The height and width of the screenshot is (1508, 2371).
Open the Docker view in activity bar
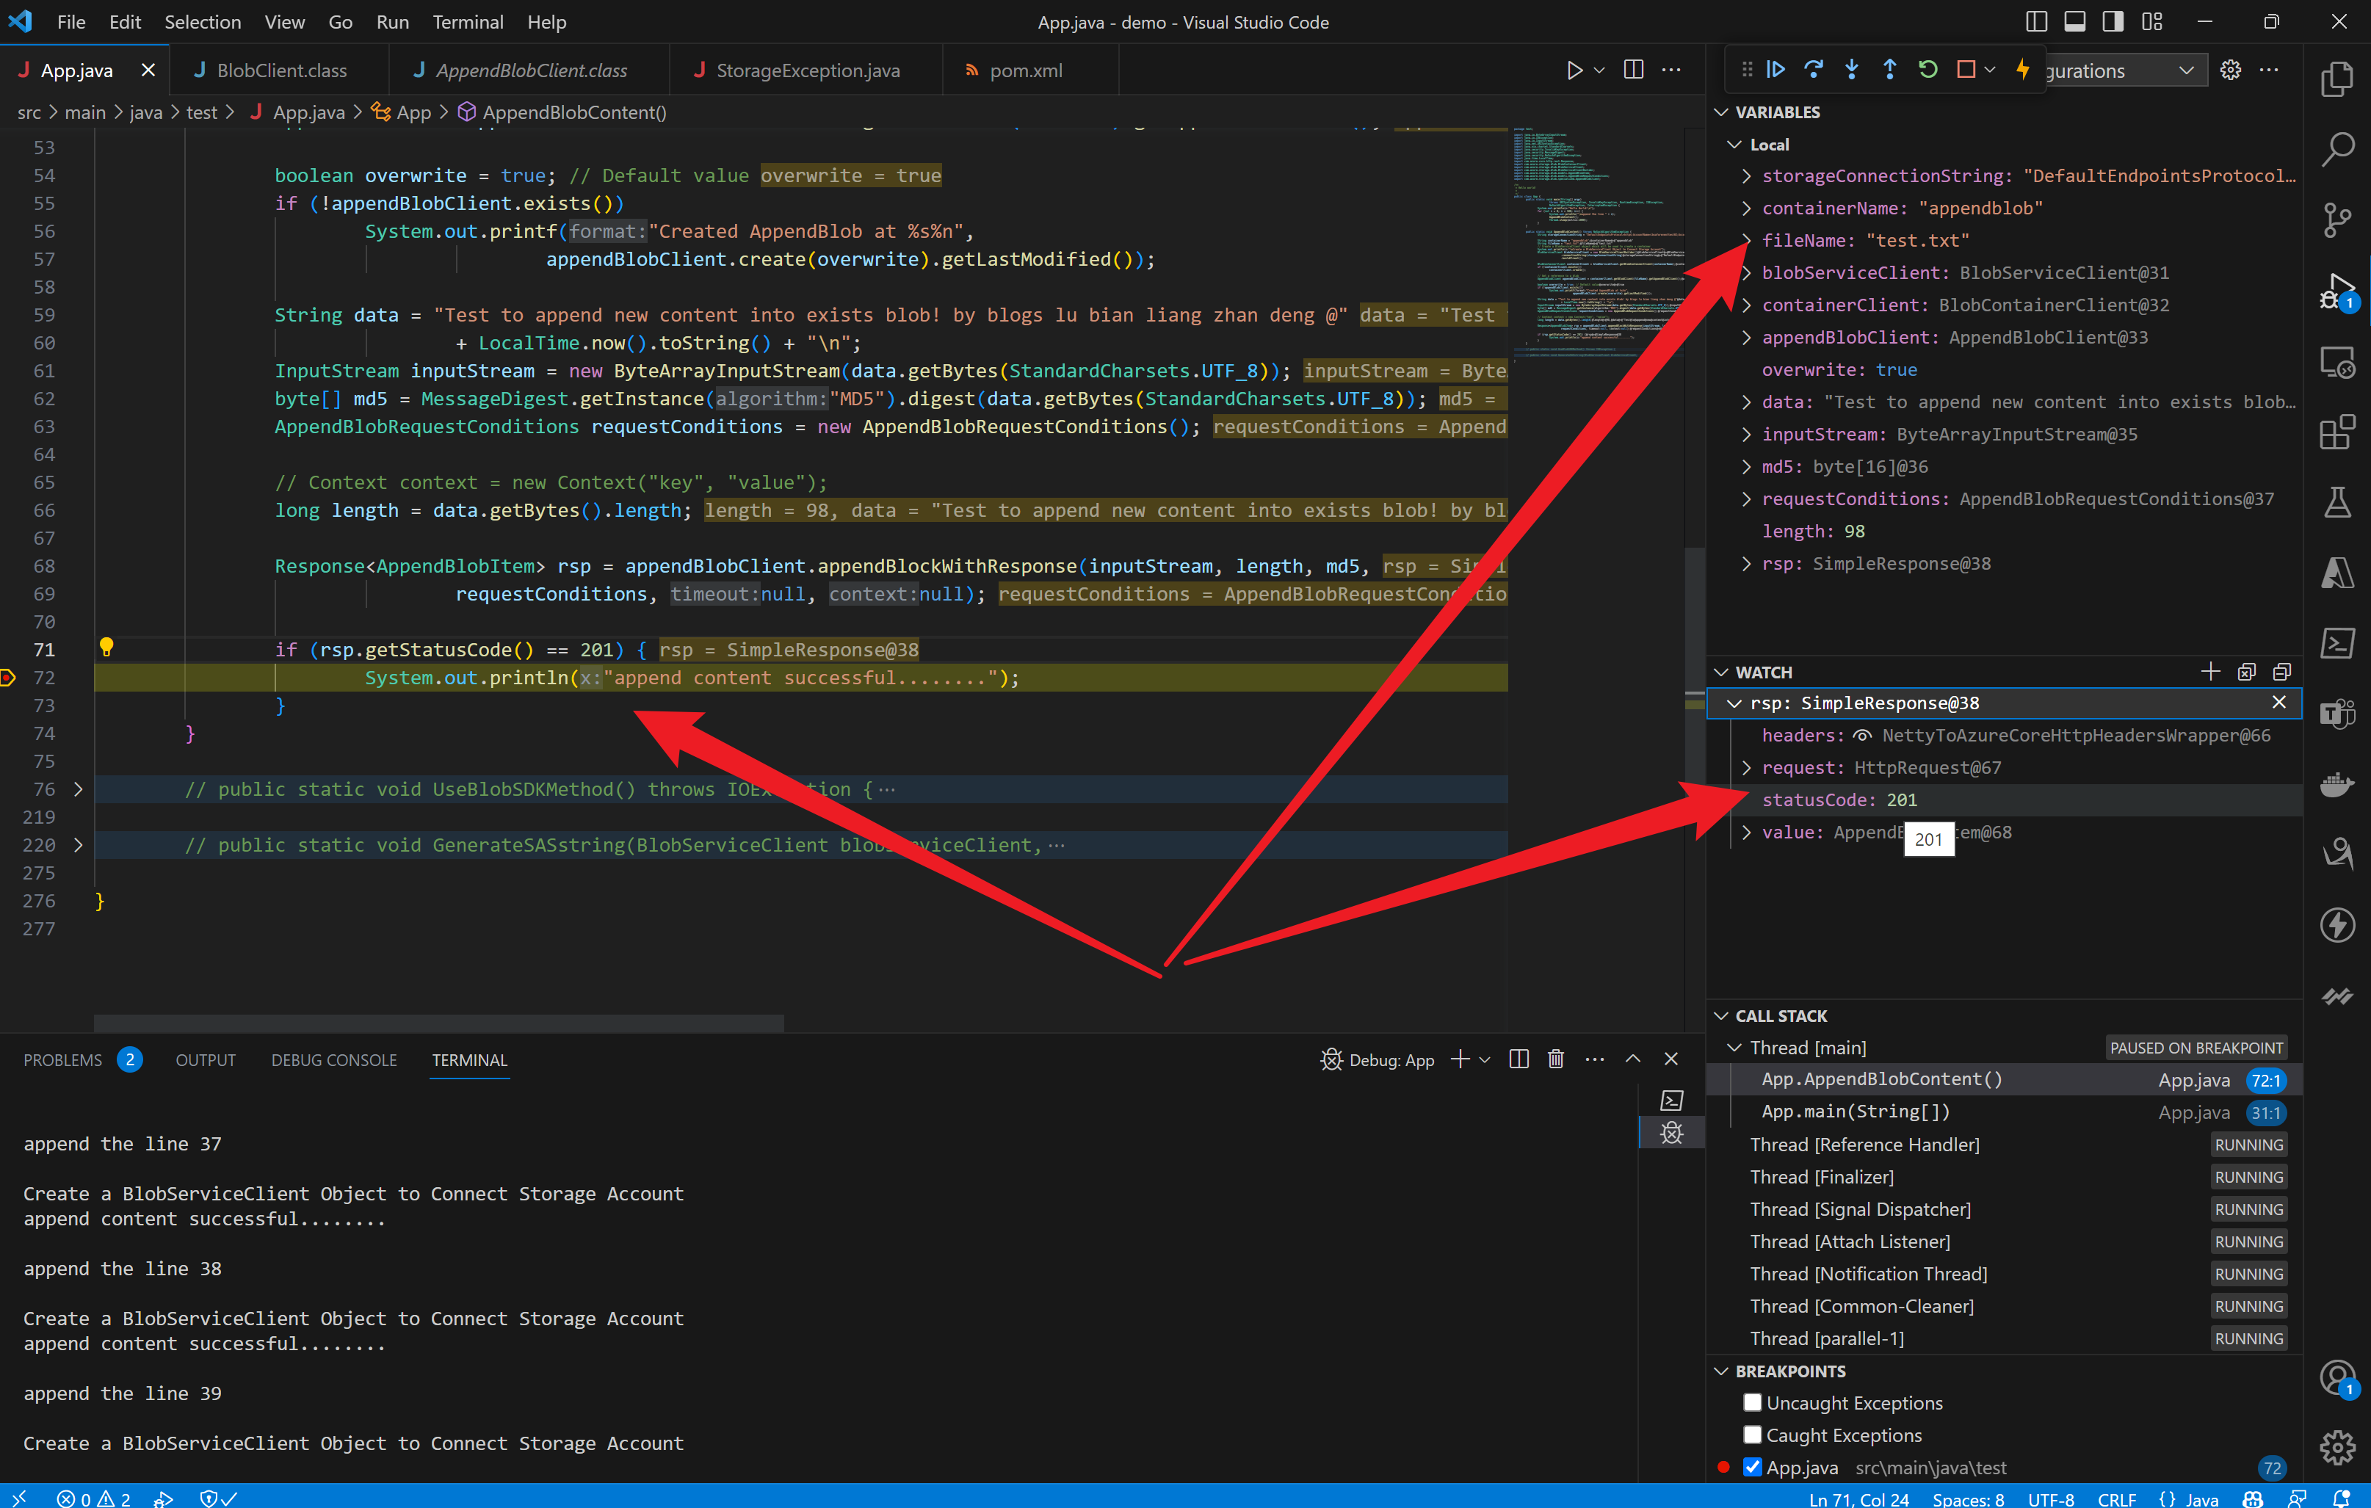(x=2337, y=785)
